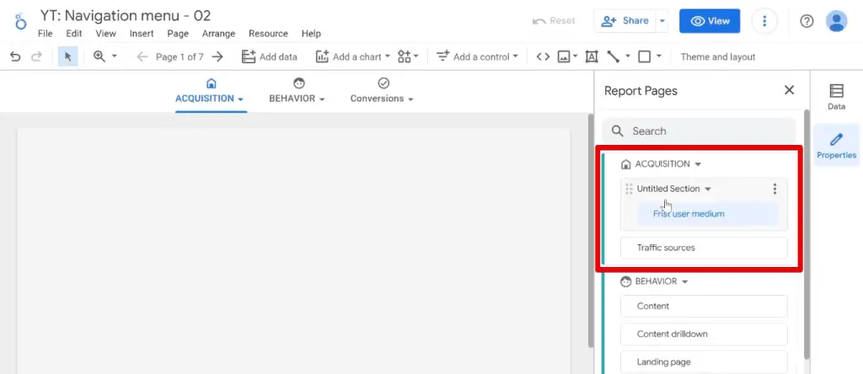Open the Arrange menu

pyautogui.click(x=218, y=34)
